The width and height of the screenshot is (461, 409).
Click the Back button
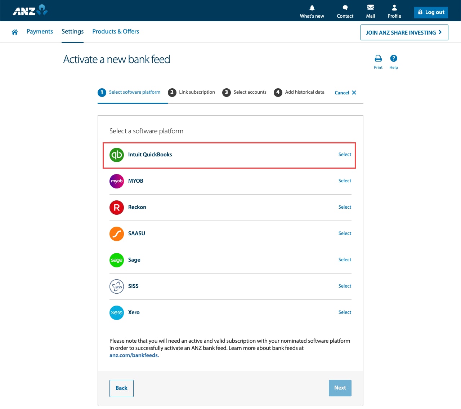(x=121, y=388)
